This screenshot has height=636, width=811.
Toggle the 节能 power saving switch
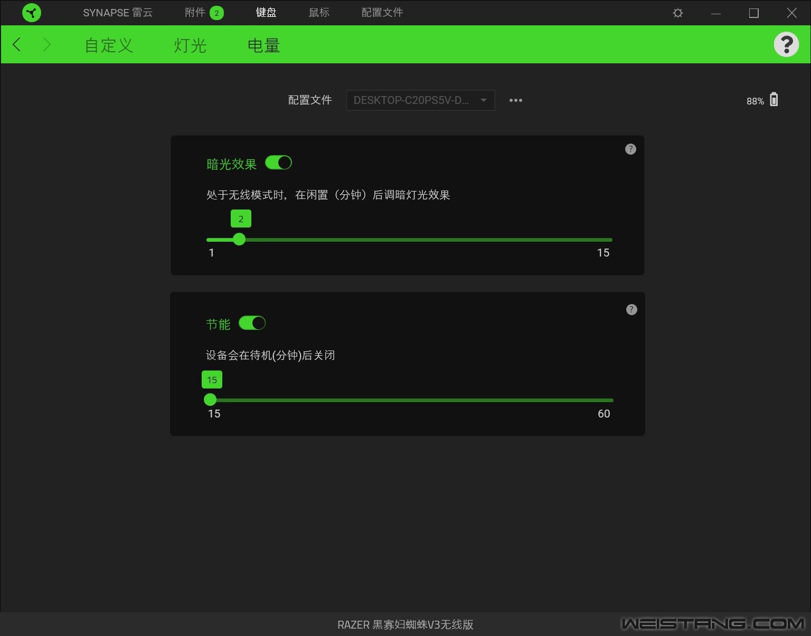[x=252, y=322]
